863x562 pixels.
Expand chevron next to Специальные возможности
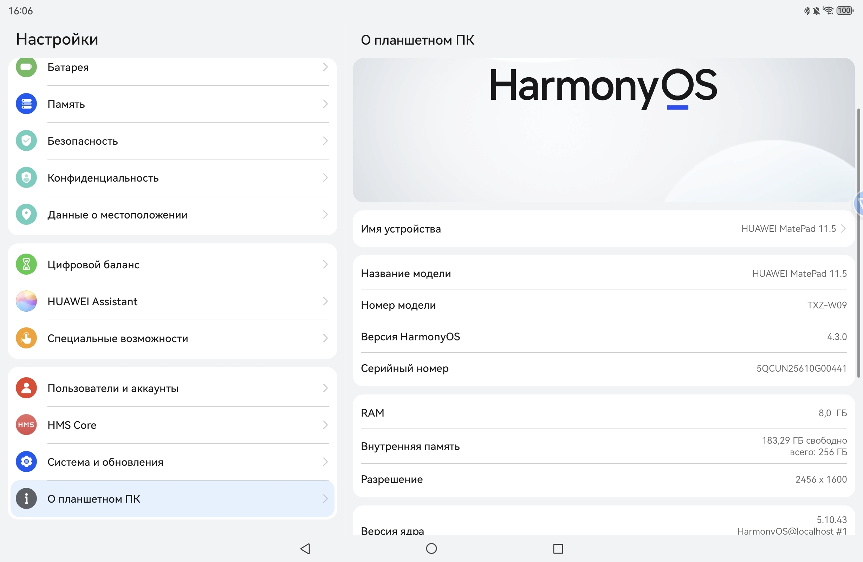(325, 338)
